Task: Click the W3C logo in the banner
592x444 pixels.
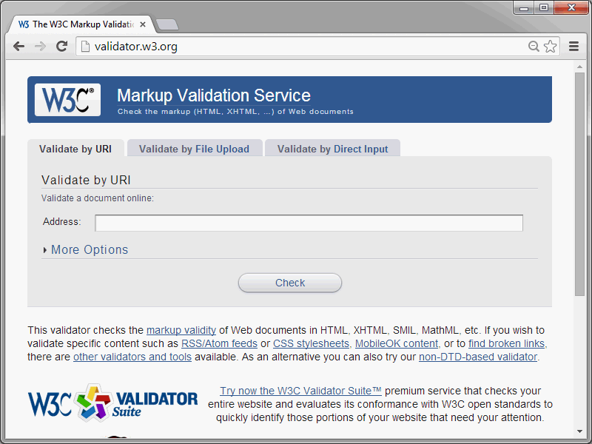Action: click(67, 100)
